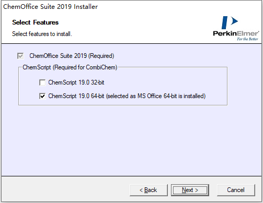Image resolution: width=263 pixels, height=203 pixels.
Task: Click the "Select features to install." subtitle
Action: (x=42, y=34)
